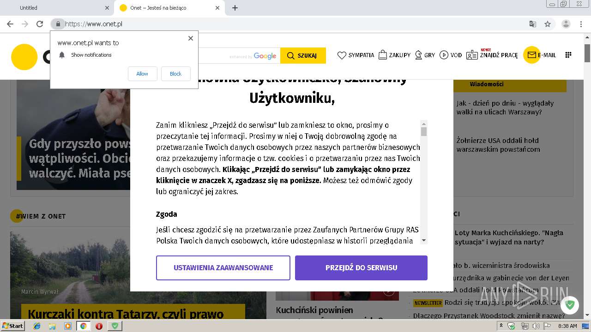The height and width of the screenshot is (332, 591).
Task: Click USTAWIENIA ZAAWANSOWANE button
Action: pos(223,268)
